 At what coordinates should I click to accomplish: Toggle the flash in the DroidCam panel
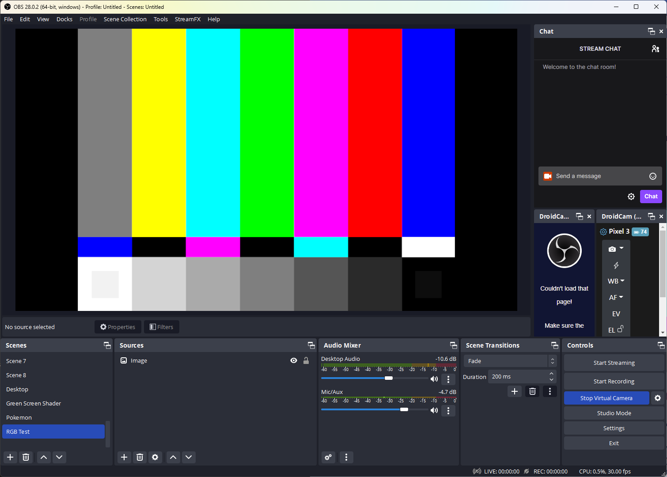point(616,265)
